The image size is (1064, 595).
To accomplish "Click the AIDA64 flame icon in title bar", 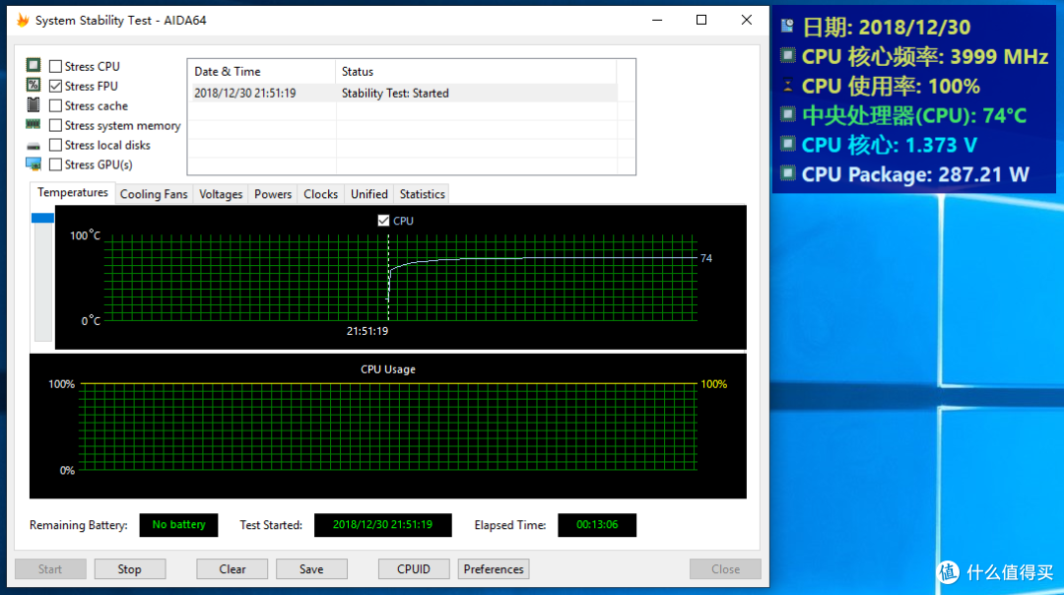I will coord(23,21).
